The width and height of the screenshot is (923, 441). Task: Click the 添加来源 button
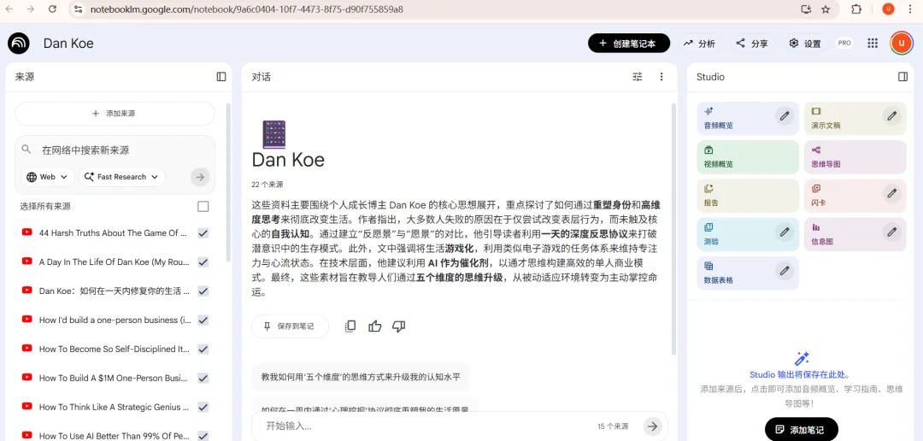pyautogui.click(x=115, y=114)
